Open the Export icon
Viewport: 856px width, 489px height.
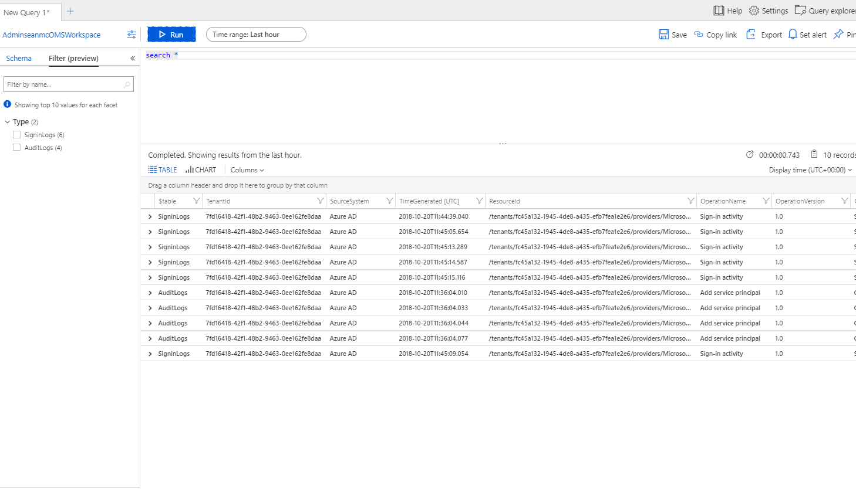(750, 34)
